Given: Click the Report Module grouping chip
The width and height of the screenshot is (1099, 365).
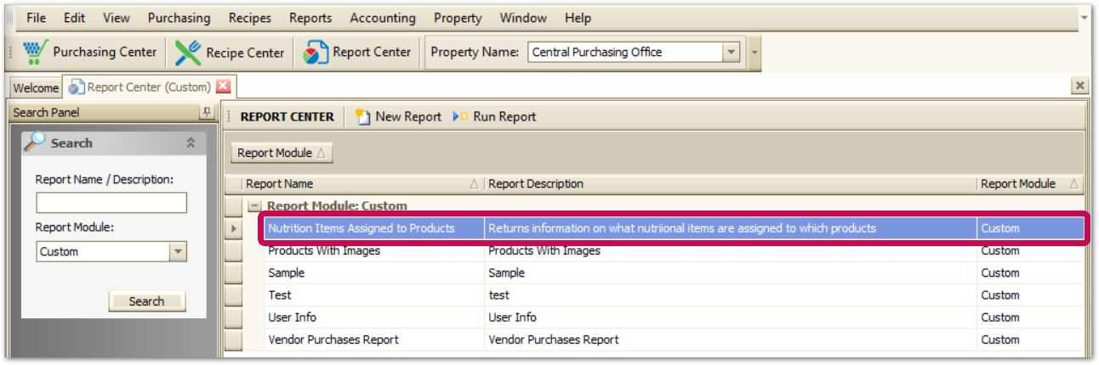Looking at the screenshot, I should coord(282,153).
